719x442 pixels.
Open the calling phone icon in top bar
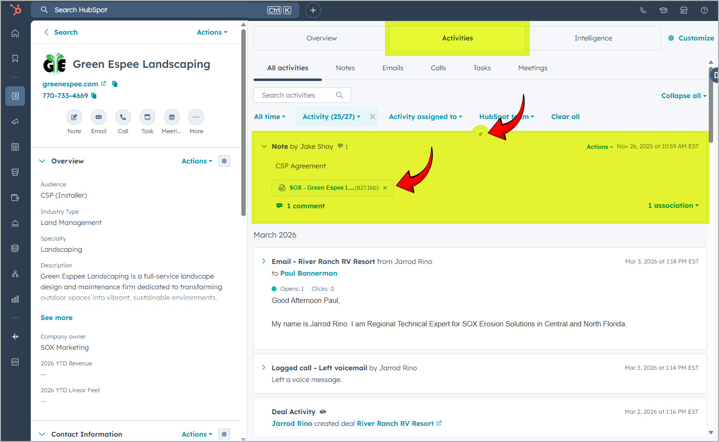[643, 10]
